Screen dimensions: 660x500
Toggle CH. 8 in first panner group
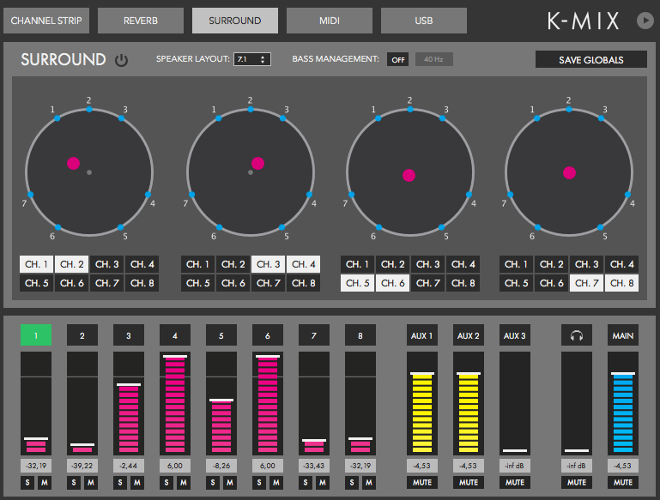pos(142,283)
